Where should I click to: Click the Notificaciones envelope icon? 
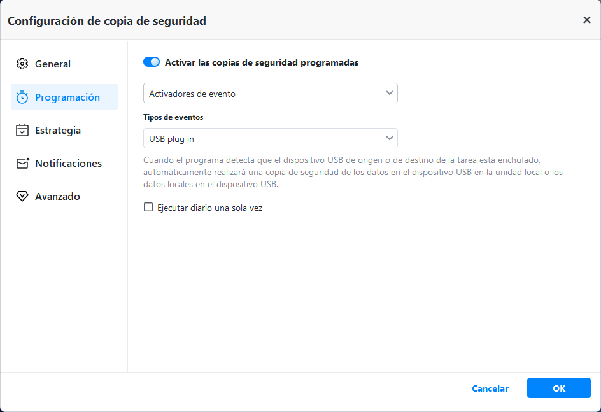tap(22, 164)
